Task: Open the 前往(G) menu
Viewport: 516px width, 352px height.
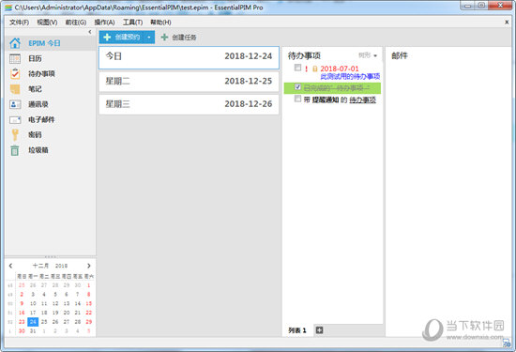Action: pos(76,23)
